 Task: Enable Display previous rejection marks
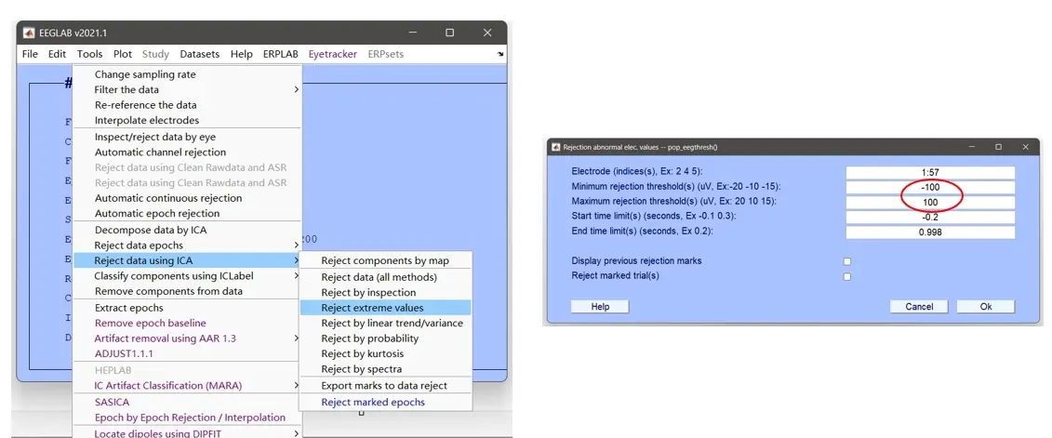(847, 261)
